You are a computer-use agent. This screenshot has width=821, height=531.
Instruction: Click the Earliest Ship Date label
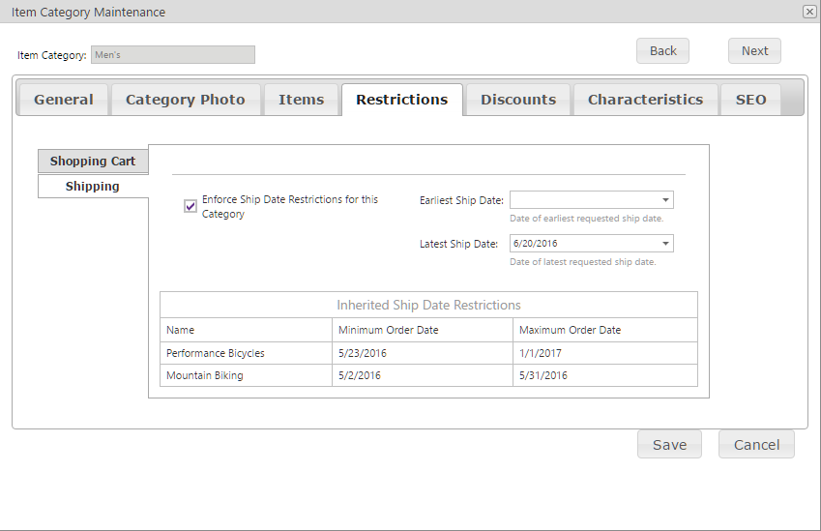click(461, 200)
